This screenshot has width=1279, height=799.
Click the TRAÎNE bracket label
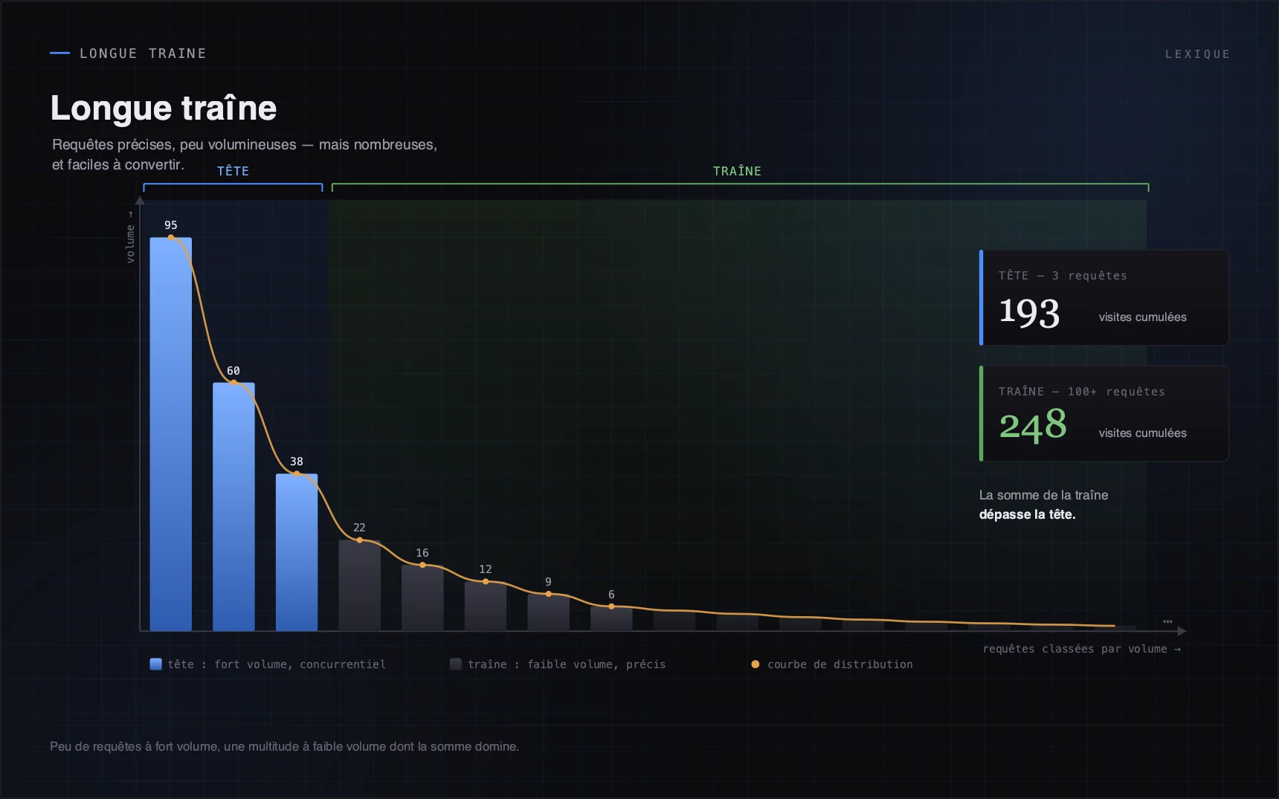pos(737,171)
